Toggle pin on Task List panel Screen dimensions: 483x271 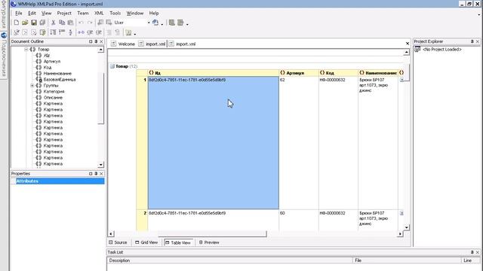[472, 252]
